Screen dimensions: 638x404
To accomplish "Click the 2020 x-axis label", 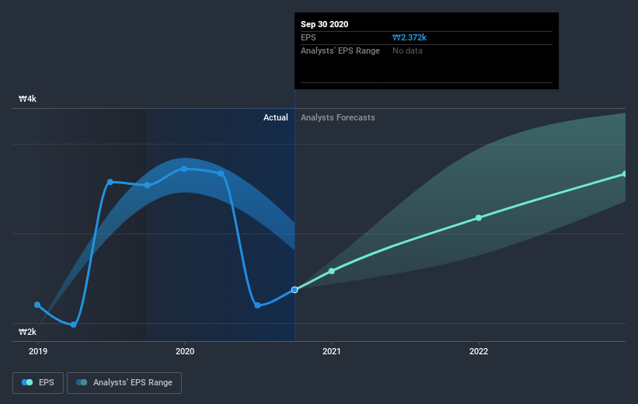I will 185,351.
